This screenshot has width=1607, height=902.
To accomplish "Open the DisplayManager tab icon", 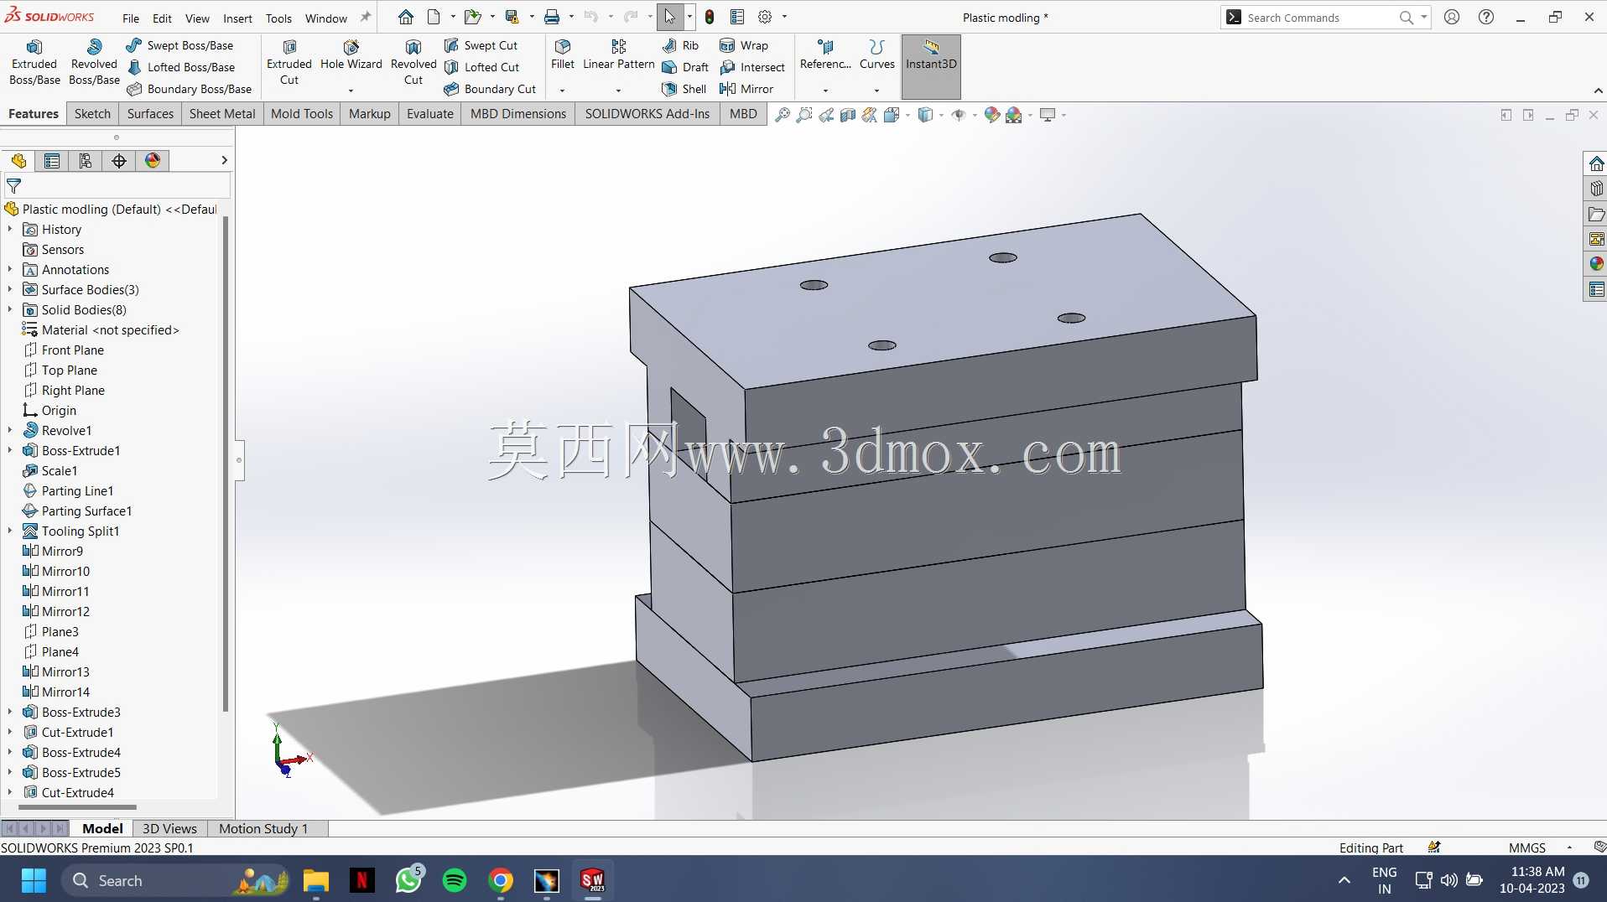I will coord(153,161).
